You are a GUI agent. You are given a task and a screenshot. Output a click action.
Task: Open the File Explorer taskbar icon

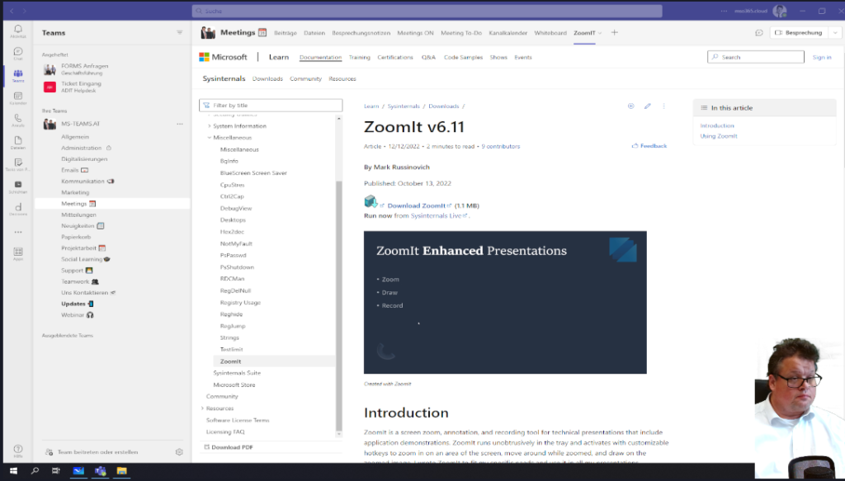(122, 471)
